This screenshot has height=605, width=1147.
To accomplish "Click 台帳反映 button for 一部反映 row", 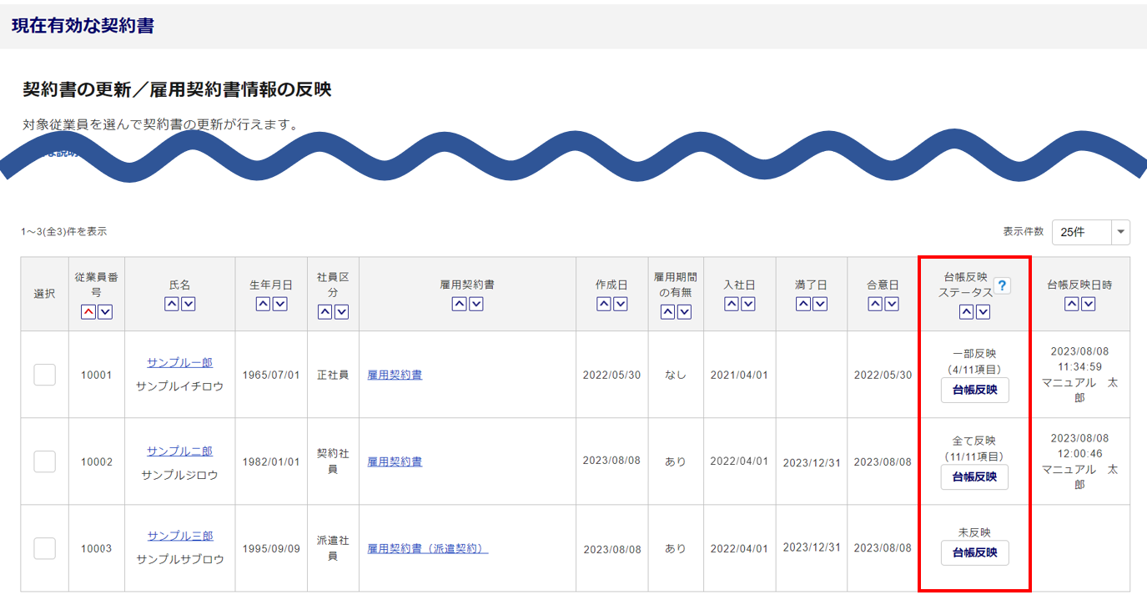I will pos(974,390).
